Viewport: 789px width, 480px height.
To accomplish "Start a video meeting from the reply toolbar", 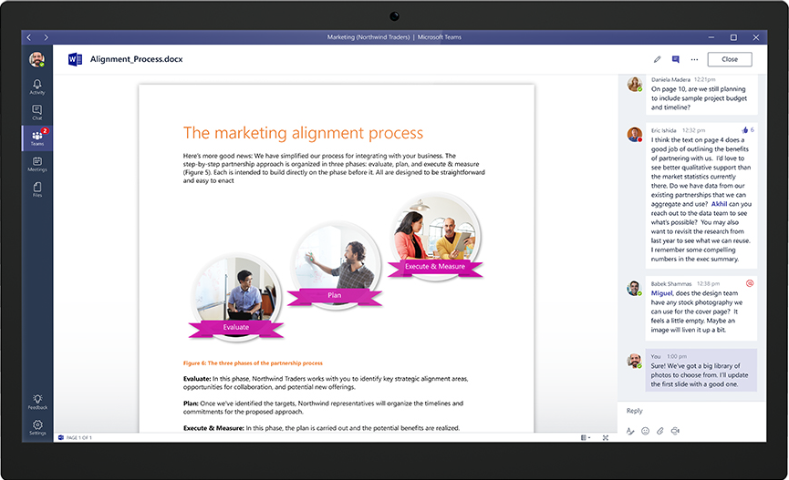I will coord(675,431).
